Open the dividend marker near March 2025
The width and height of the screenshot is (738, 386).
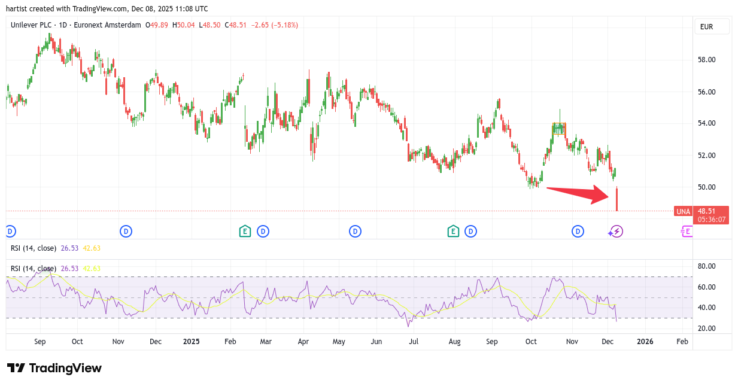pyautogui.click(x=263, y=231)
